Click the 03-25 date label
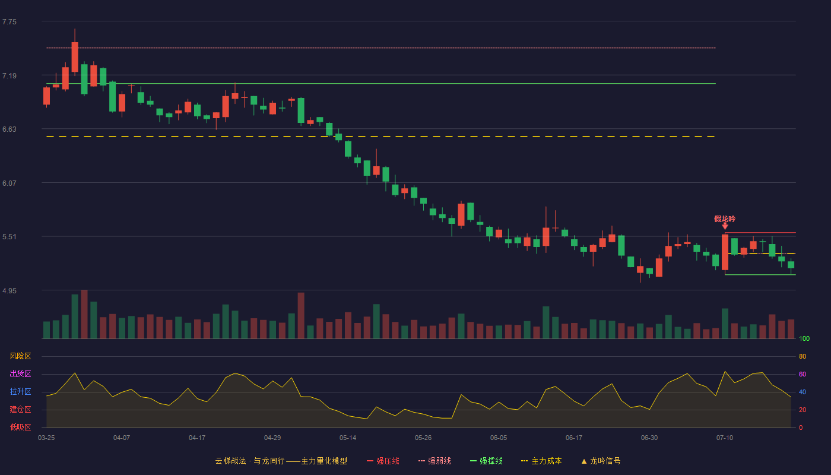831x475 pixels. click(x=46, y=438)
